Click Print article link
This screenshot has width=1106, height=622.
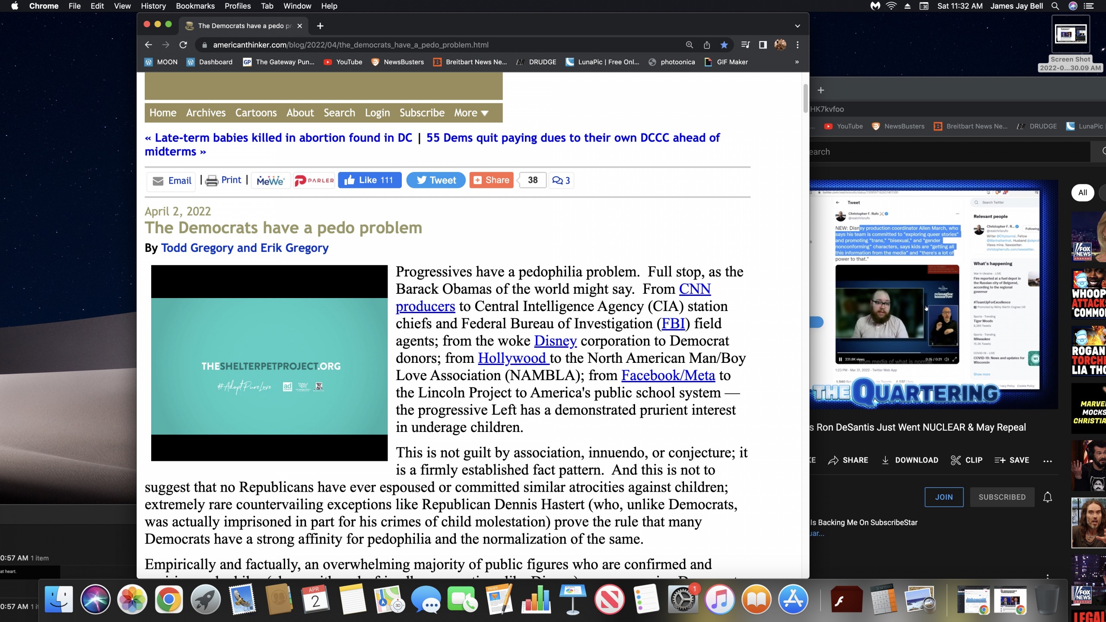[223, 180]
